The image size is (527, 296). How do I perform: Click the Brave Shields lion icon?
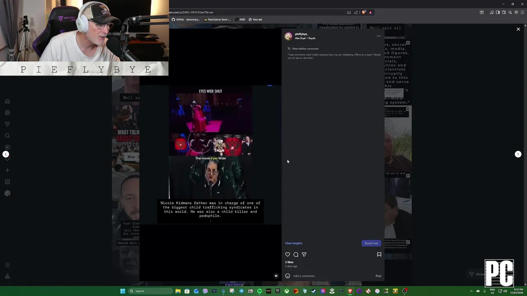364,12
